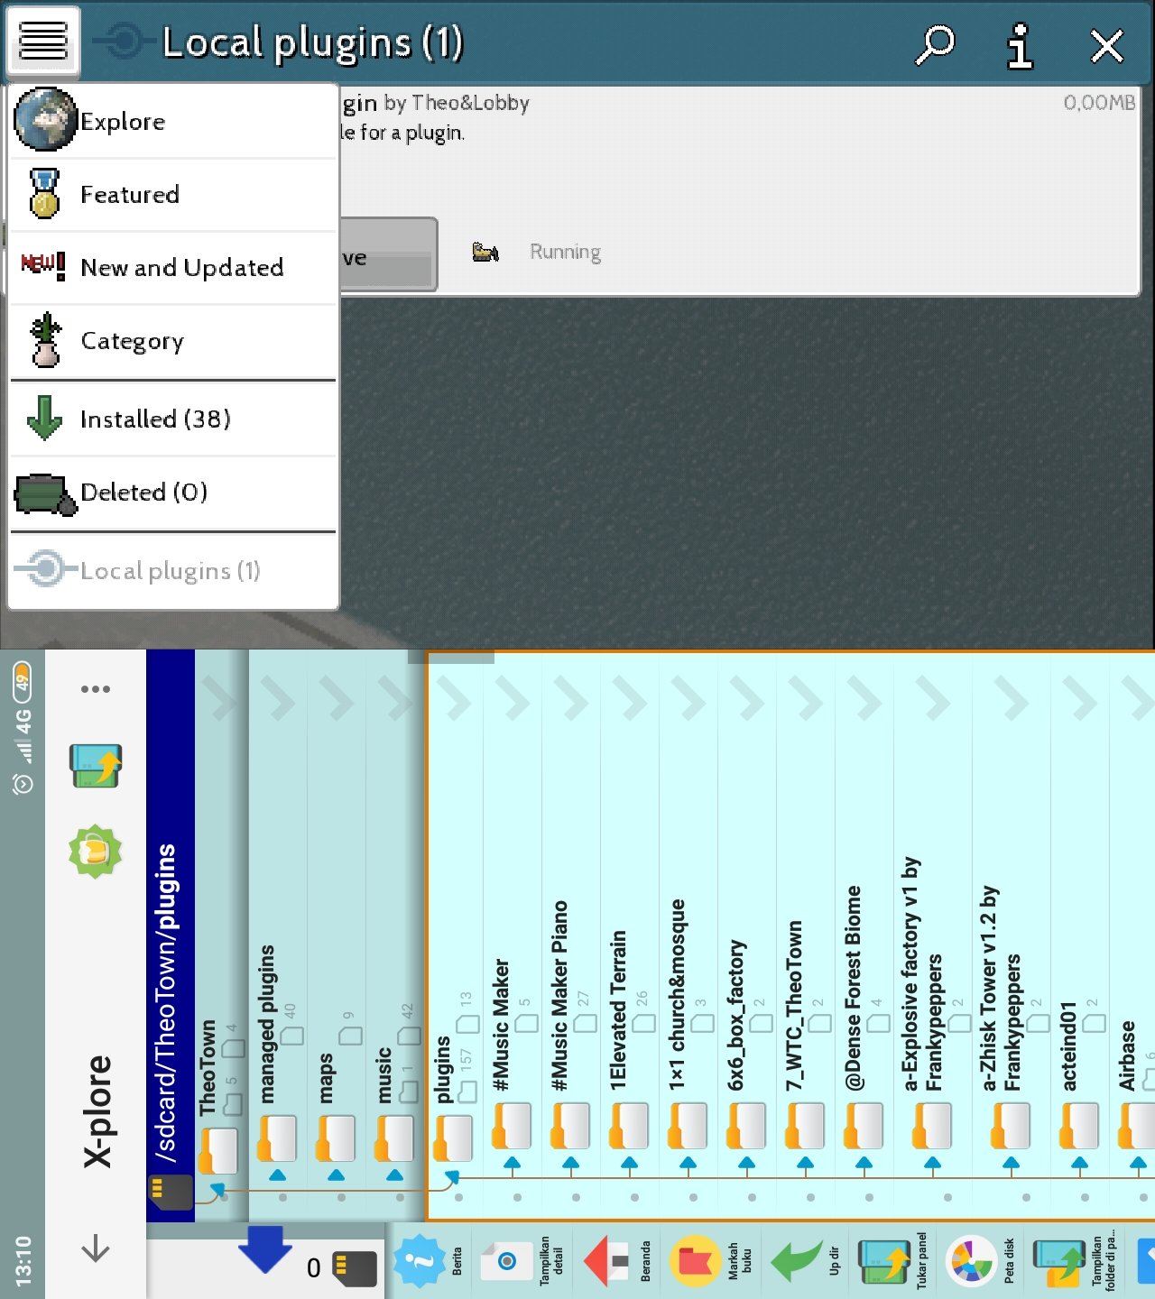Image resolution: width=1155 pixels, height=1299 pixels.
Task: Open #Music Maker Piano folder
Action: click(x=571, y=935)
